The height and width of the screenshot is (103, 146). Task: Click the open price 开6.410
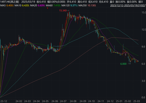coord(71,2)
